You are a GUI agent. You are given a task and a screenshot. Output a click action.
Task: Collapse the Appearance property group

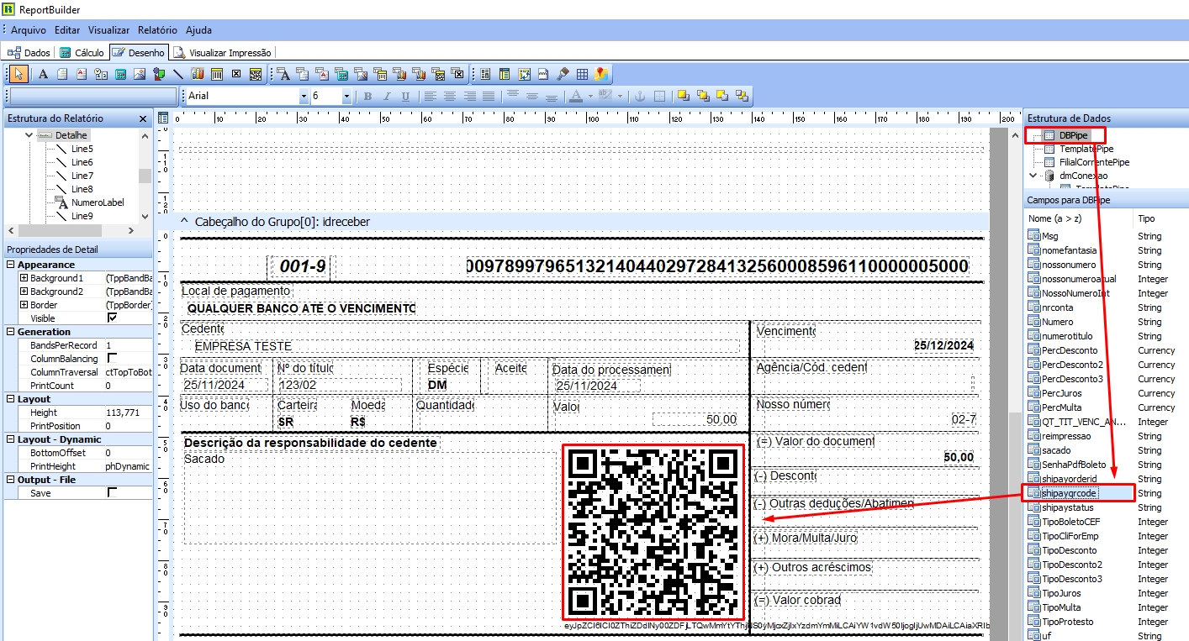[11, 265]
